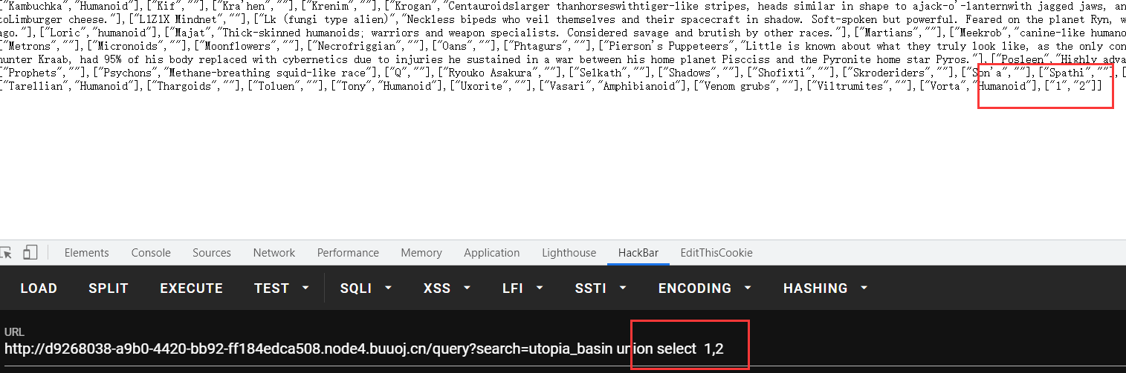Viewport: 1126px width, 373px height.
Task: Click the "Methane-breathing squid-like race" text
Action: click(268, 73)
